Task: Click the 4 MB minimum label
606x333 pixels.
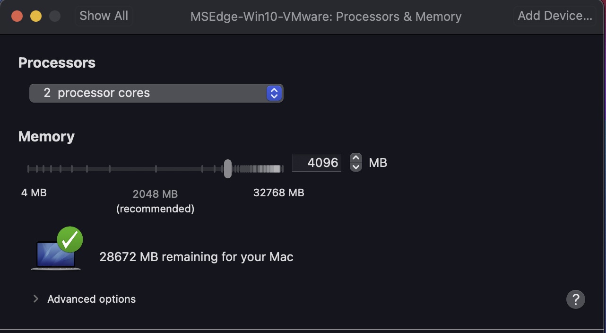Action: pos(34,193)
